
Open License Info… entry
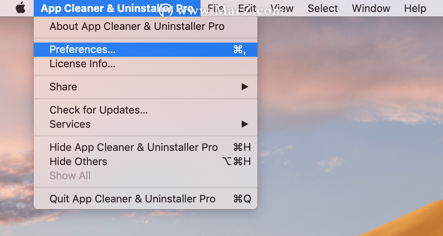146,64
